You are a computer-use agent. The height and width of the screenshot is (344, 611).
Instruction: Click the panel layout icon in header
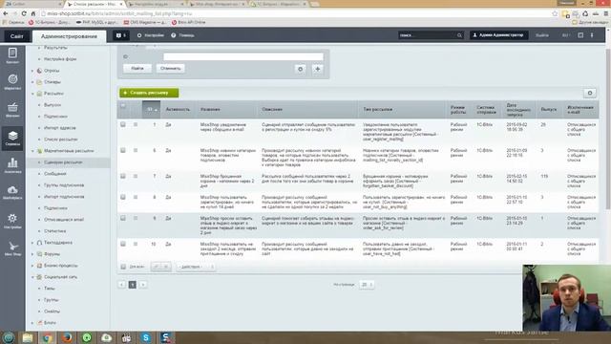pos(580,35)
